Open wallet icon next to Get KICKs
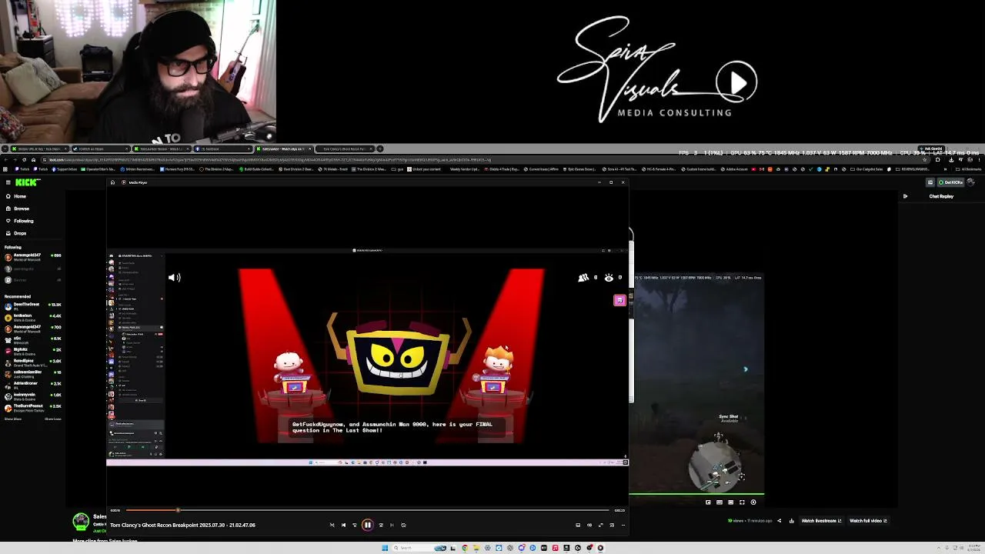 pos(930,182)
